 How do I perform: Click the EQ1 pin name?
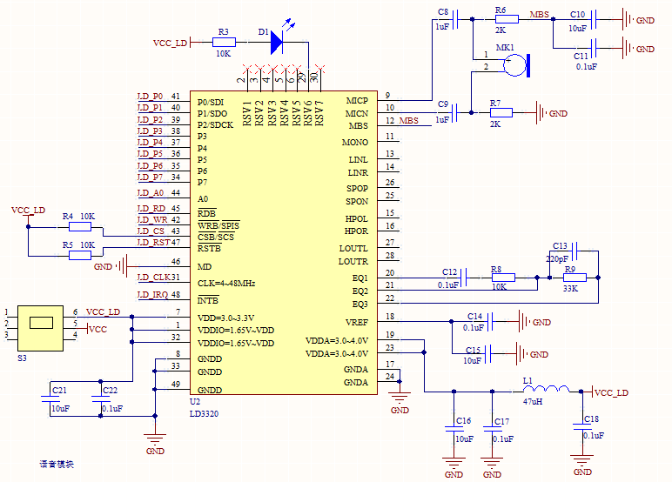click(x=360, y=278)
